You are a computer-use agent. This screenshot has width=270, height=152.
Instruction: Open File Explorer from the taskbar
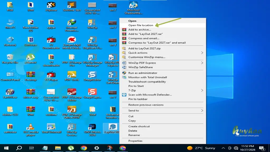58,148
